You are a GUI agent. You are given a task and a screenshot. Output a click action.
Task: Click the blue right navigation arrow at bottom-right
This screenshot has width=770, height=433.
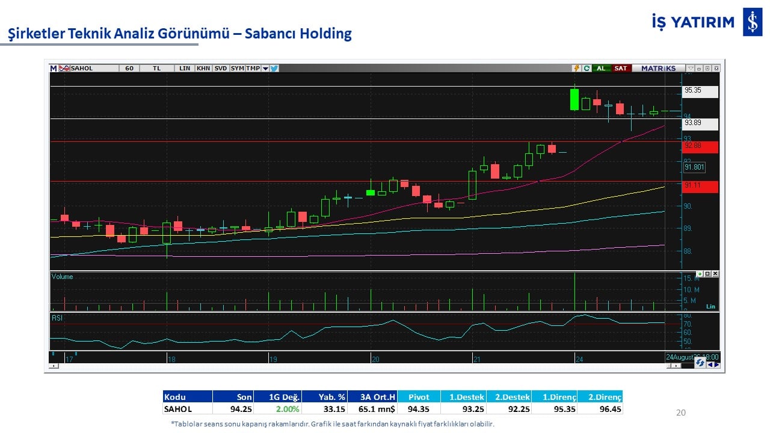(716, 364)
